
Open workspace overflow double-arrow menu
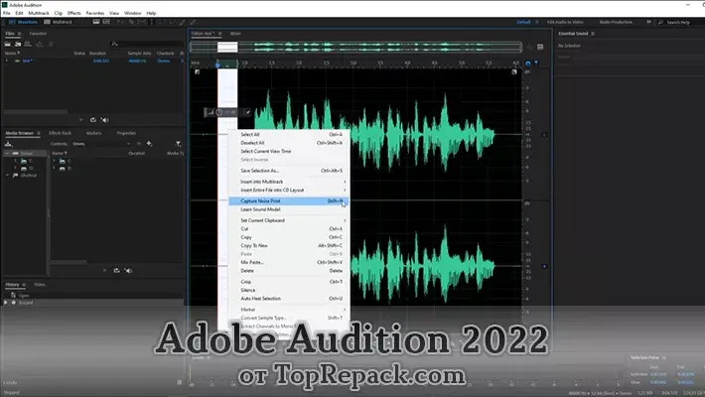(648, 22)
